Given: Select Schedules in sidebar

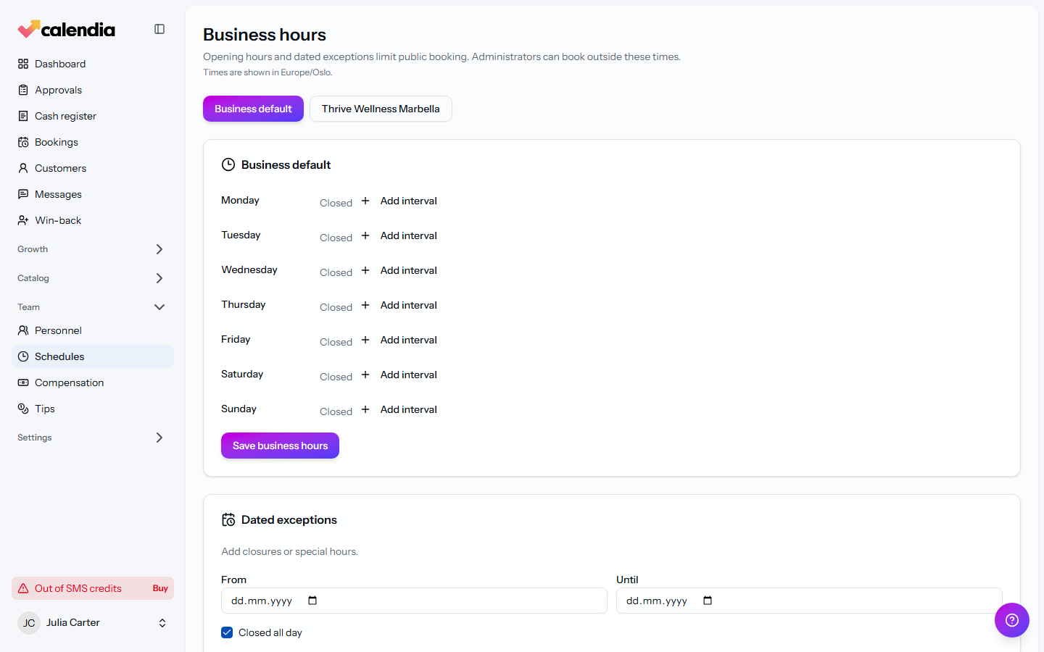Looking at the screenshot, I should [93, 356].
